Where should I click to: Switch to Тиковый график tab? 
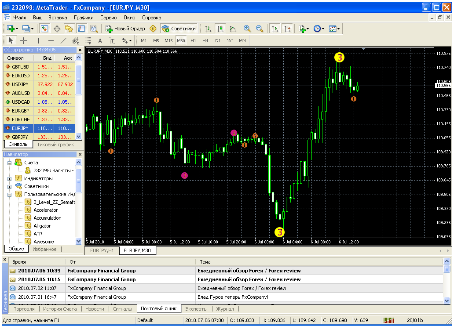[55, 145]
